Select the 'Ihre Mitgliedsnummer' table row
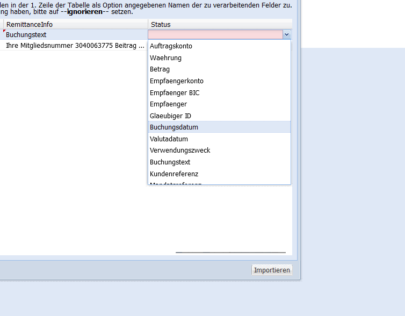This screenshot has height=316, width=405. point(75,46)
